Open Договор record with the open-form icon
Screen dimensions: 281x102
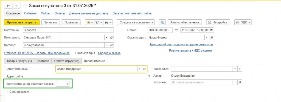pos(111,45)
